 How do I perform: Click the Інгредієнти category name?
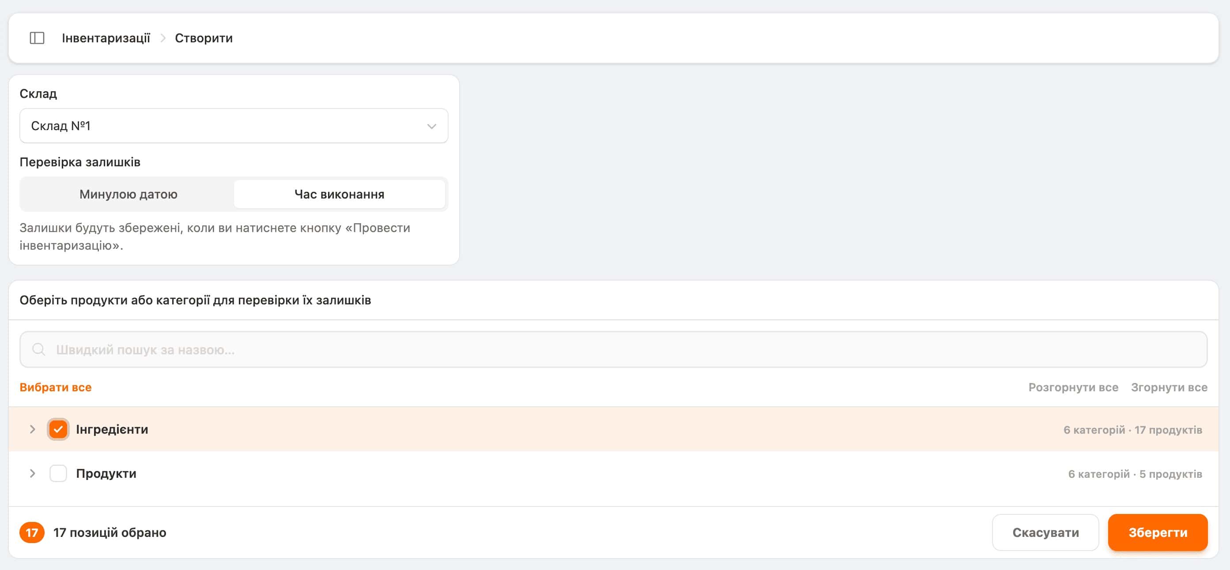pyautogui.click(x=112, y=429)
